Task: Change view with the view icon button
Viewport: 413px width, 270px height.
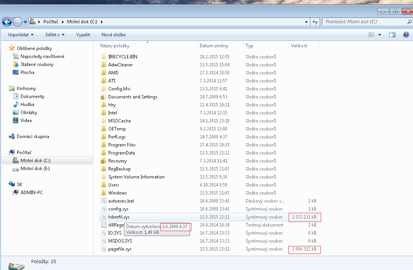Action: coord(371,35)
